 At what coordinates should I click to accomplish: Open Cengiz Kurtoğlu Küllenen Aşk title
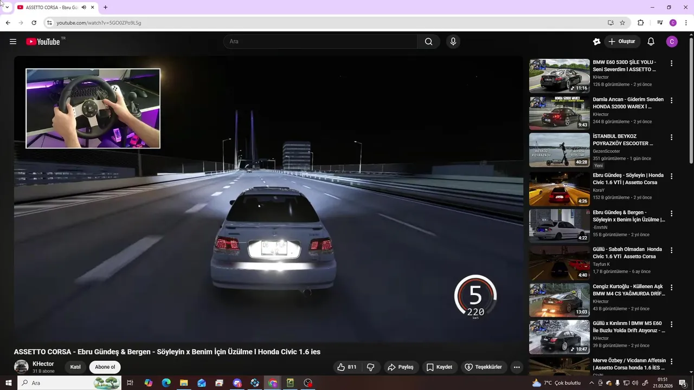point(628,290)
